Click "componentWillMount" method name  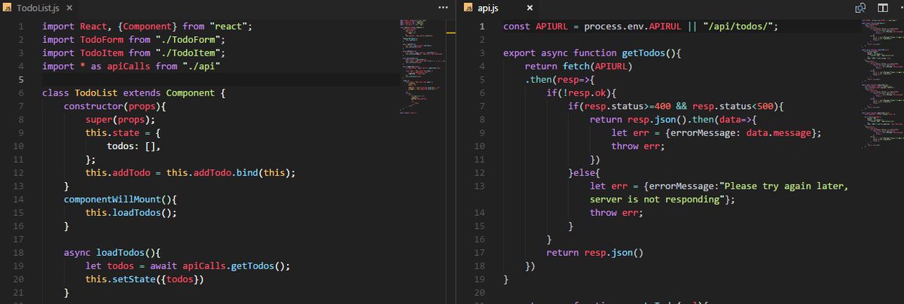[112, 199]
